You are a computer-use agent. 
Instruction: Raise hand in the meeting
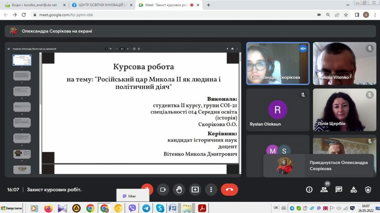click(x=179, y=189)
